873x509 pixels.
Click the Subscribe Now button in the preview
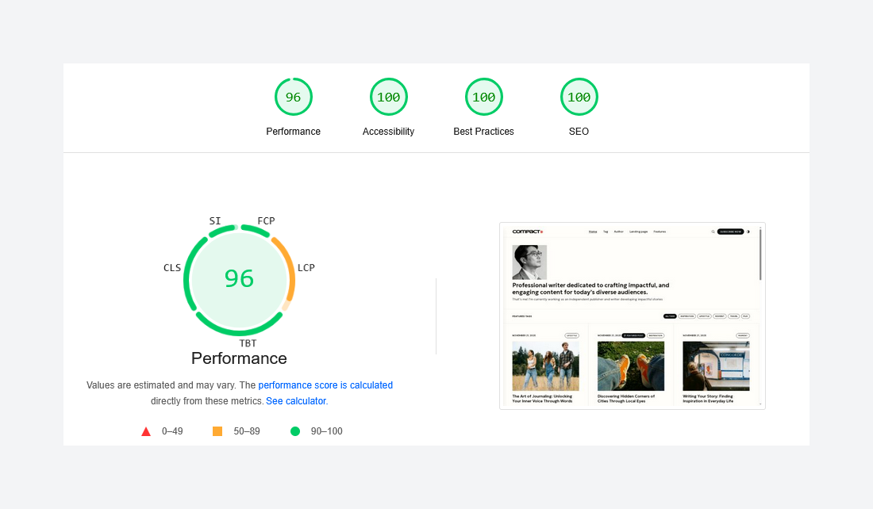point(730,232)
